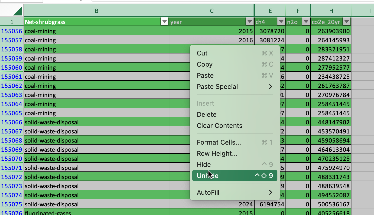The image size is (374, 215).
Task: Click cell with value 488639548
Action: point(331,186)
